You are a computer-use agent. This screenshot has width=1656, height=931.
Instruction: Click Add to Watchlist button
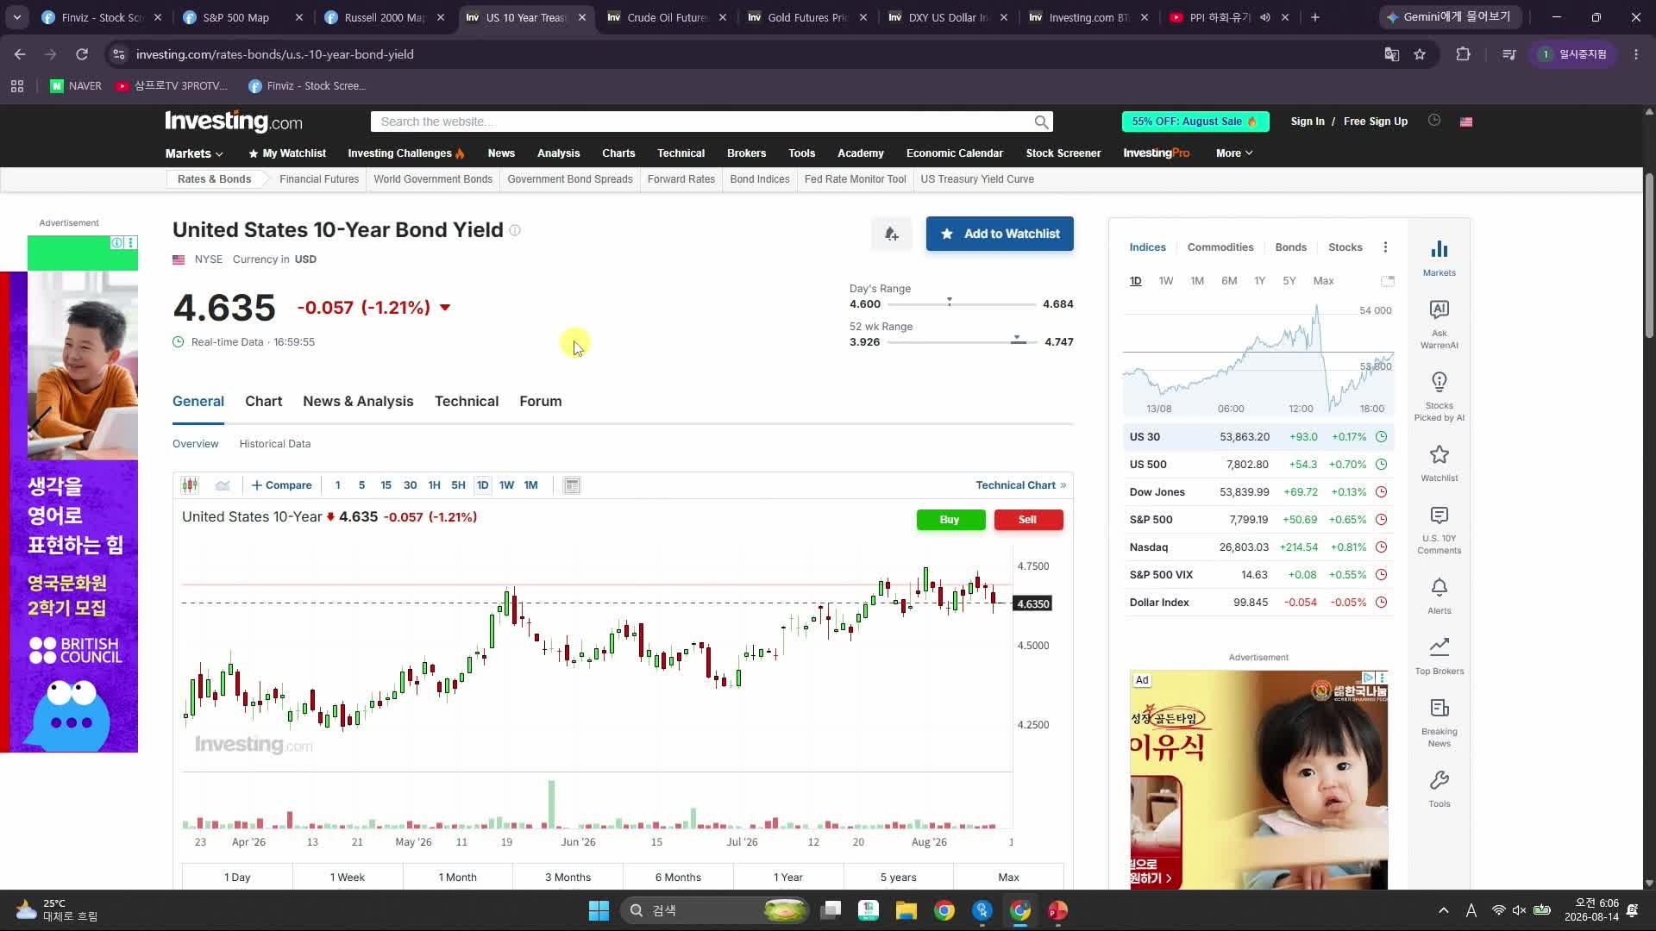1000,234
